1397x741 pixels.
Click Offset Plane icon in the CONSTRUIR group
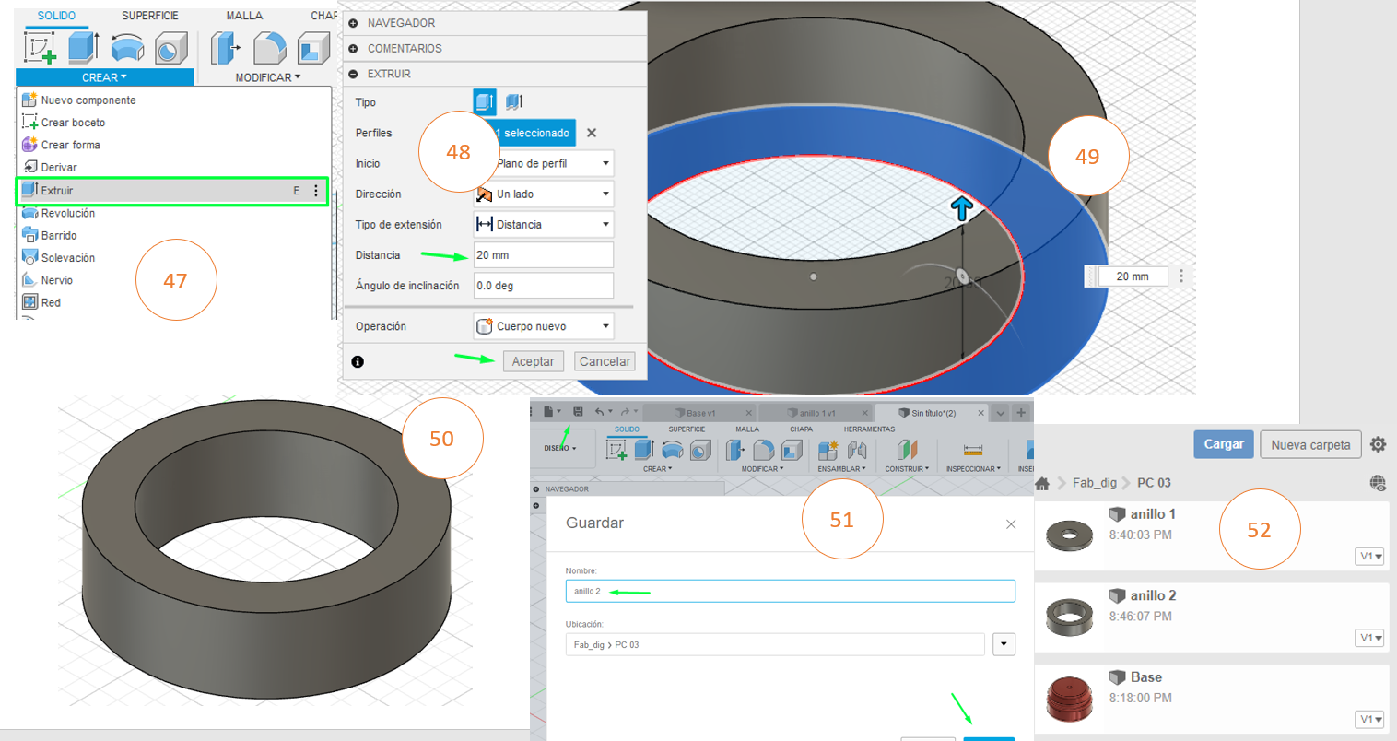pyautogui.click(x=908, y=449)
